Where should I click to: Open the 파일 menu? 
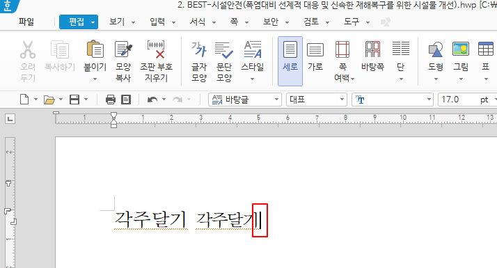coord(26,22)
